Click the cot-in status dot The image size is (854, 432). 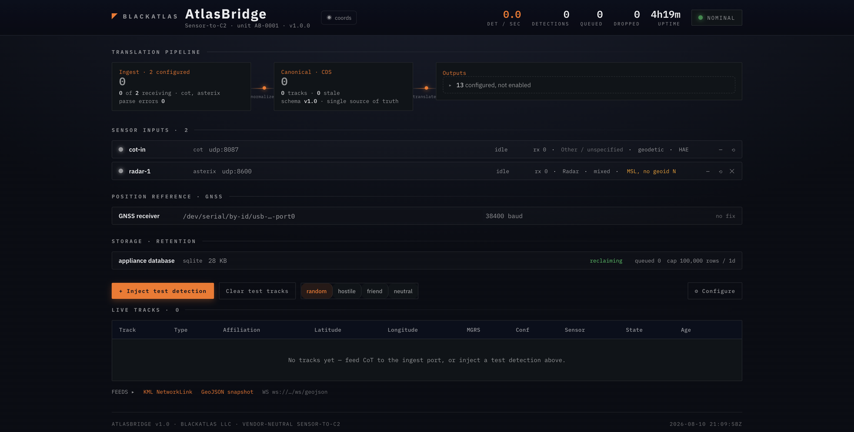(121, 149)
